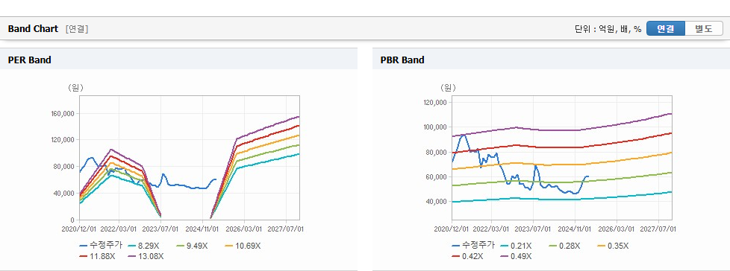Toggle 수정주가 legend in PER Band chart
Viewport: 730px width, 271px height.
click(101, 246)
